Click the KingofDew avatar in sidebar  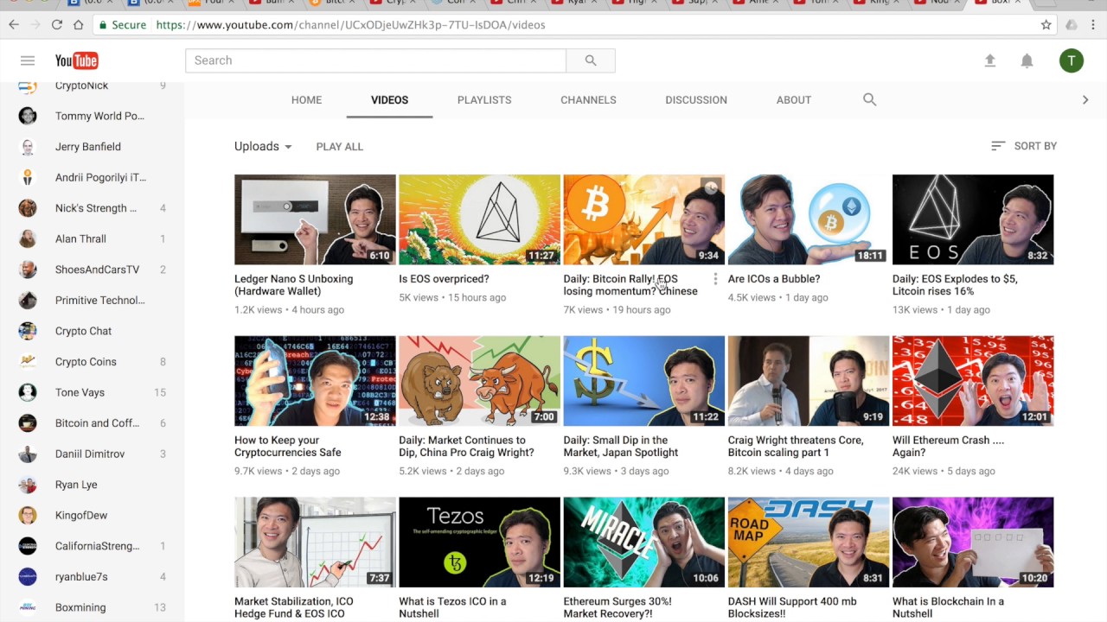tap(28, 516)
